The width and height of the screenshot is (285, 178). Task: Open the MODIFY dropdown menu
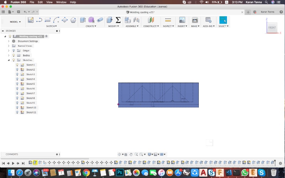(x=113, y=26)
